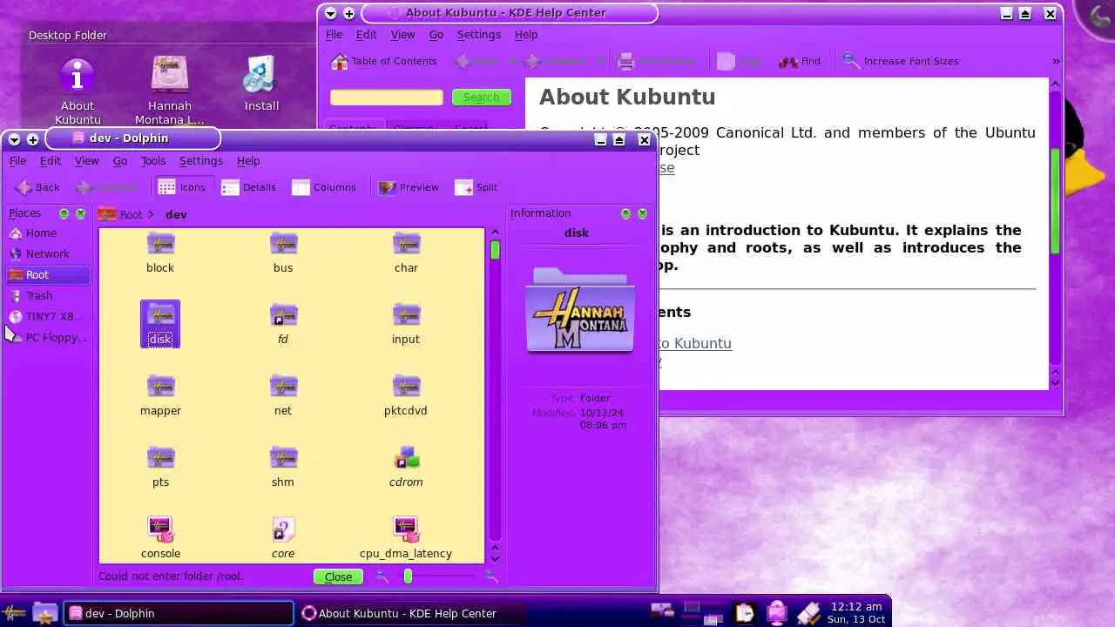Image resolution: width=1115 pixels, height=627 pixels.
Task: Toggle Split view in Dolphin
Action: (476, 187)
